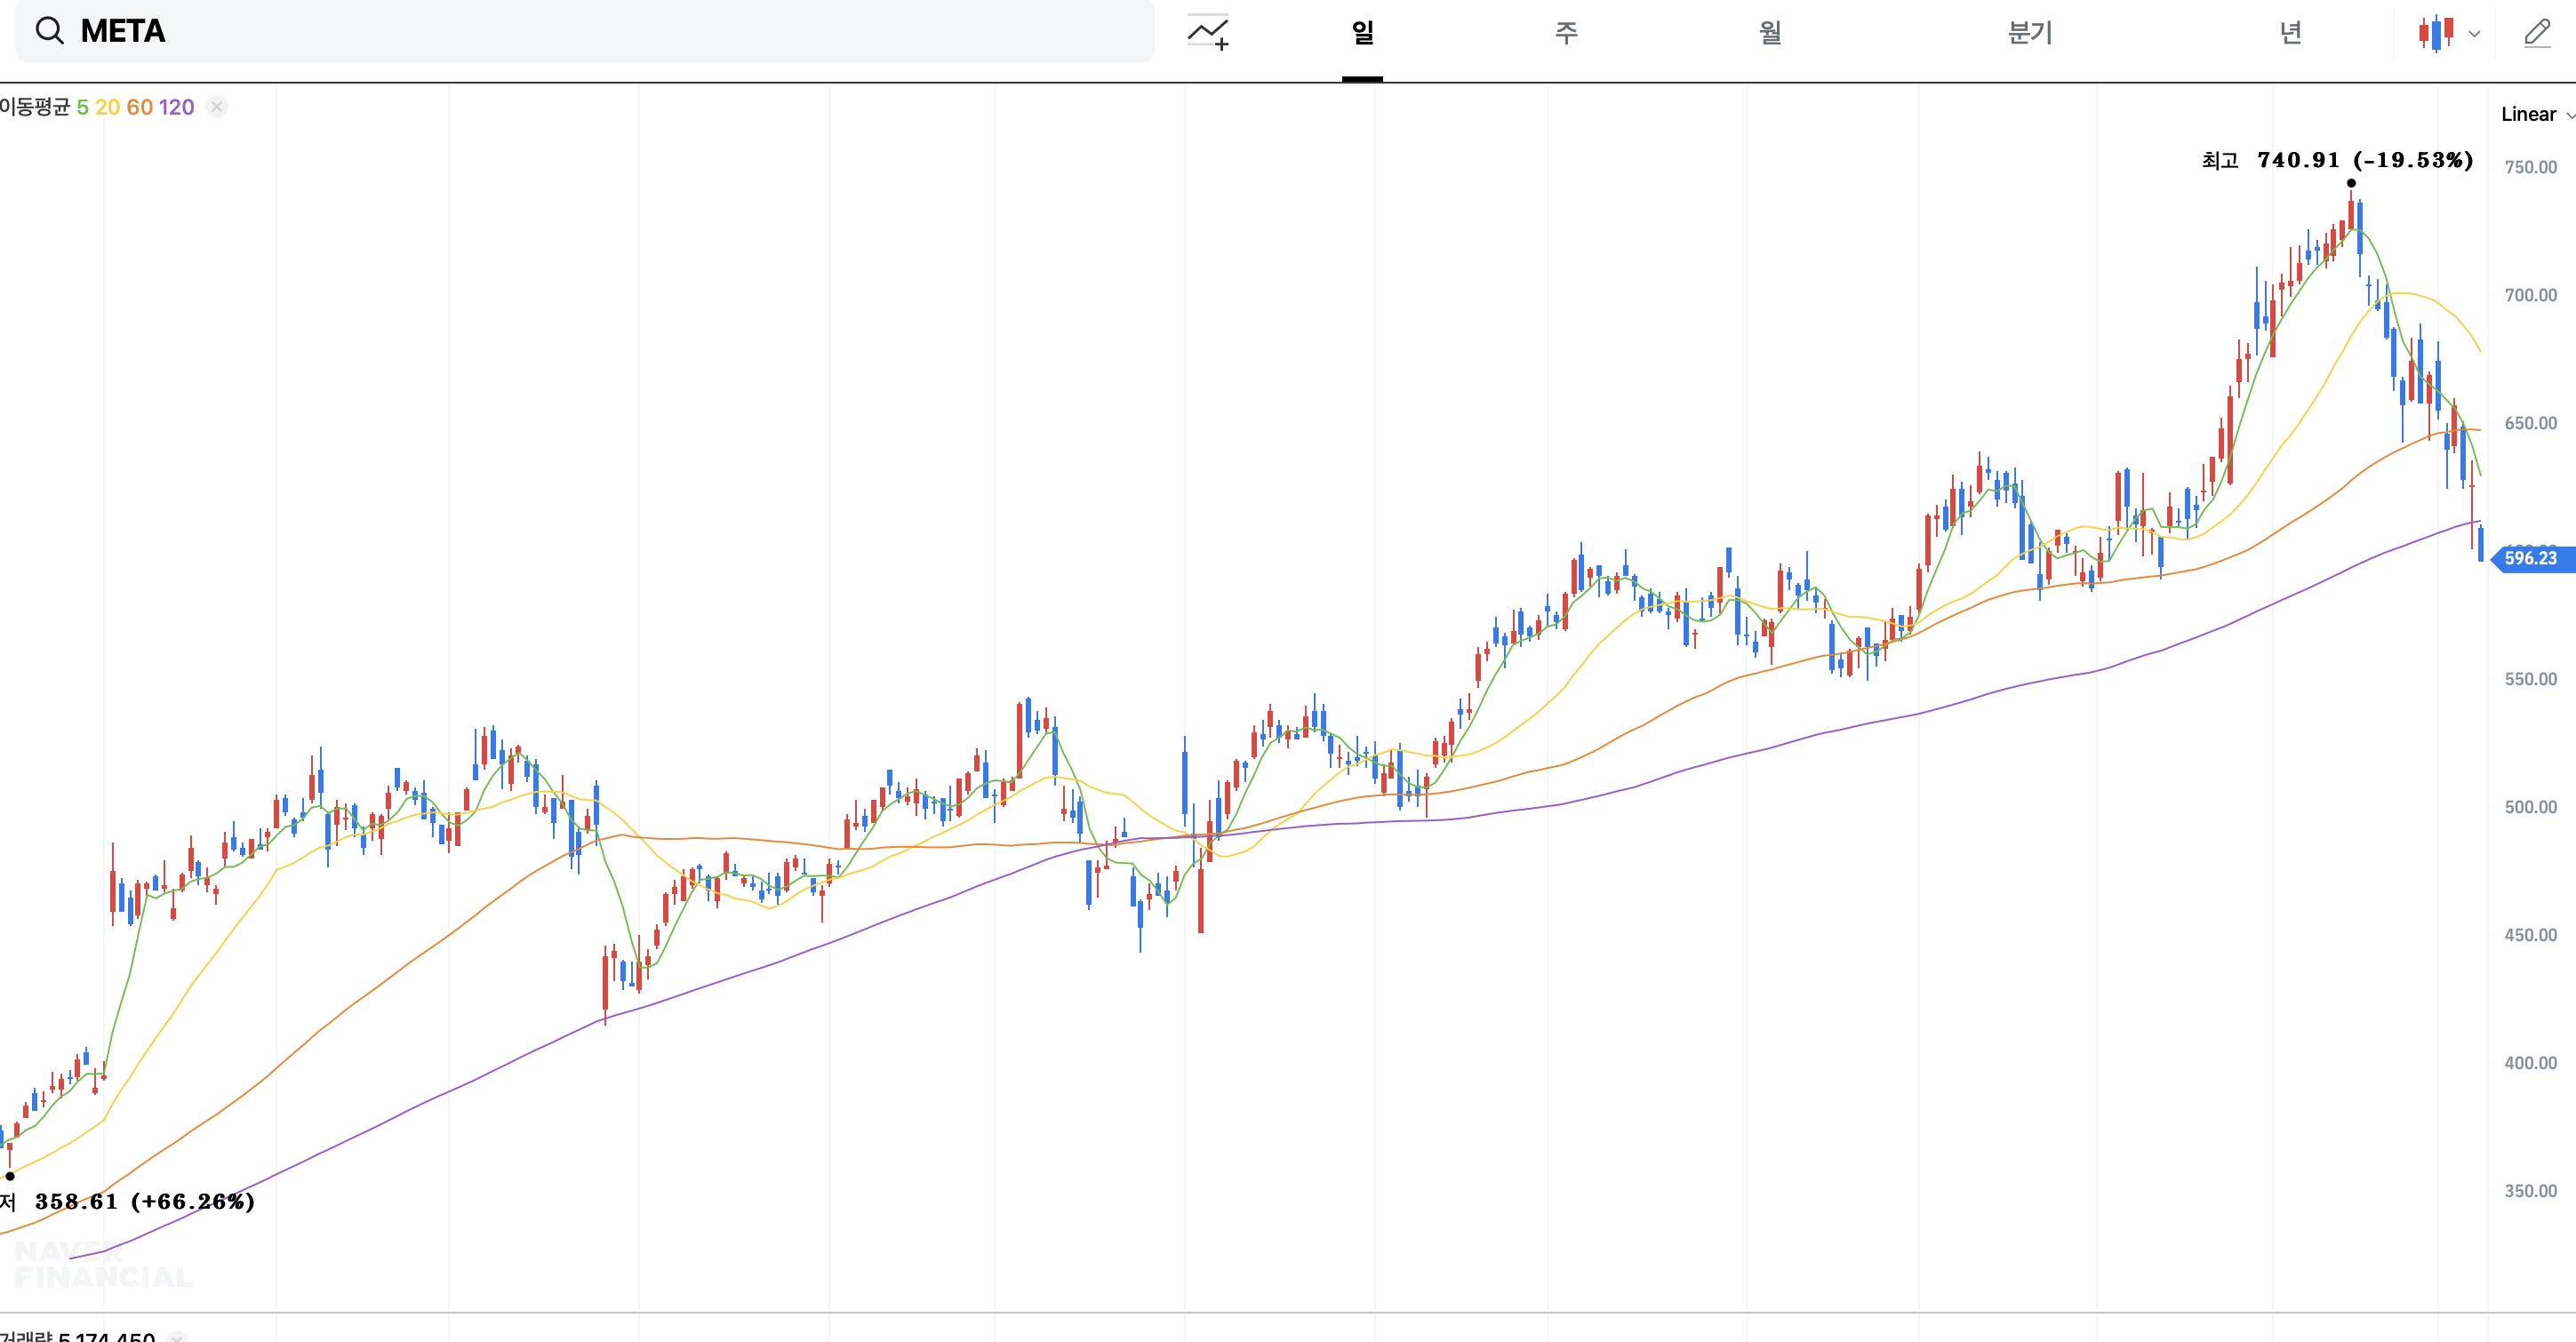Remove the 이동평균 indicator with the x

point(217,107)
